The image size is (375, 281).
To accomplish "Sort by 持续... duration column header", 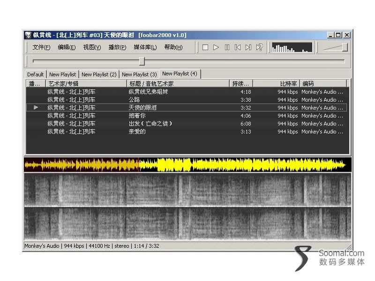I will point(241,84).
